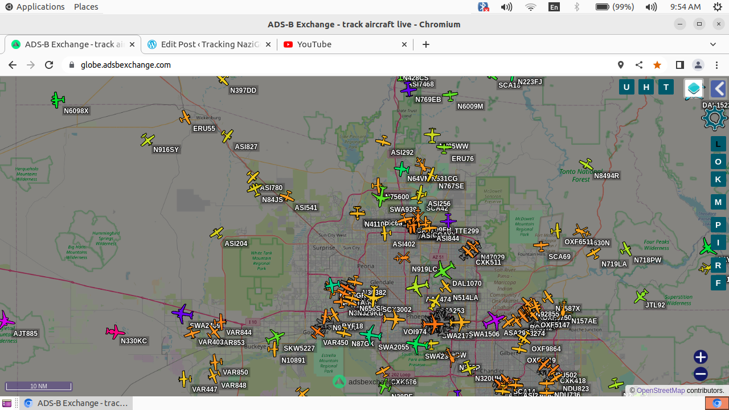
Task: Toggle the M map button
Action: pos(718,202)
